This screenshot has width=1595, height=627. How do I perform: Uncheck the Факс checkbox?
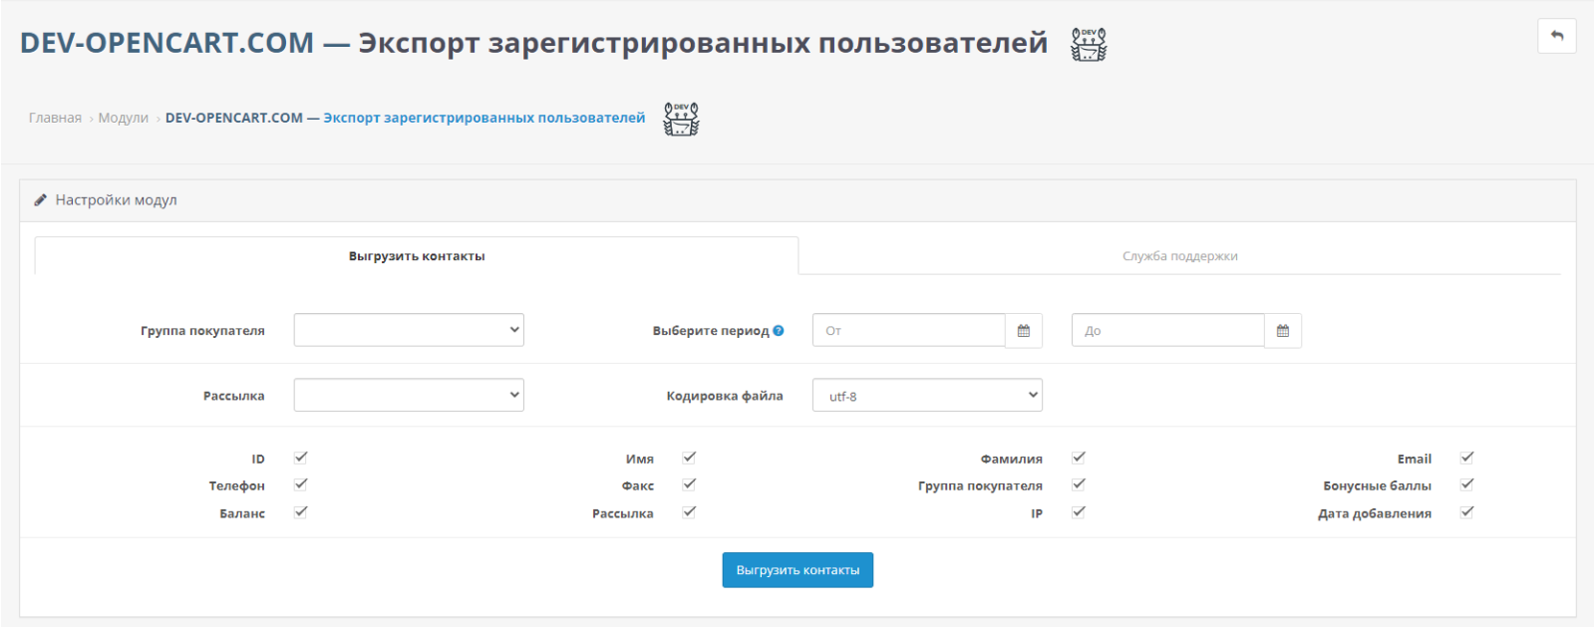point(689,484)
